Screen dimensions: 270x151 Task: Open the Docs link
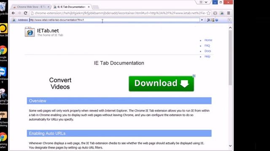(x=208, y=51)
